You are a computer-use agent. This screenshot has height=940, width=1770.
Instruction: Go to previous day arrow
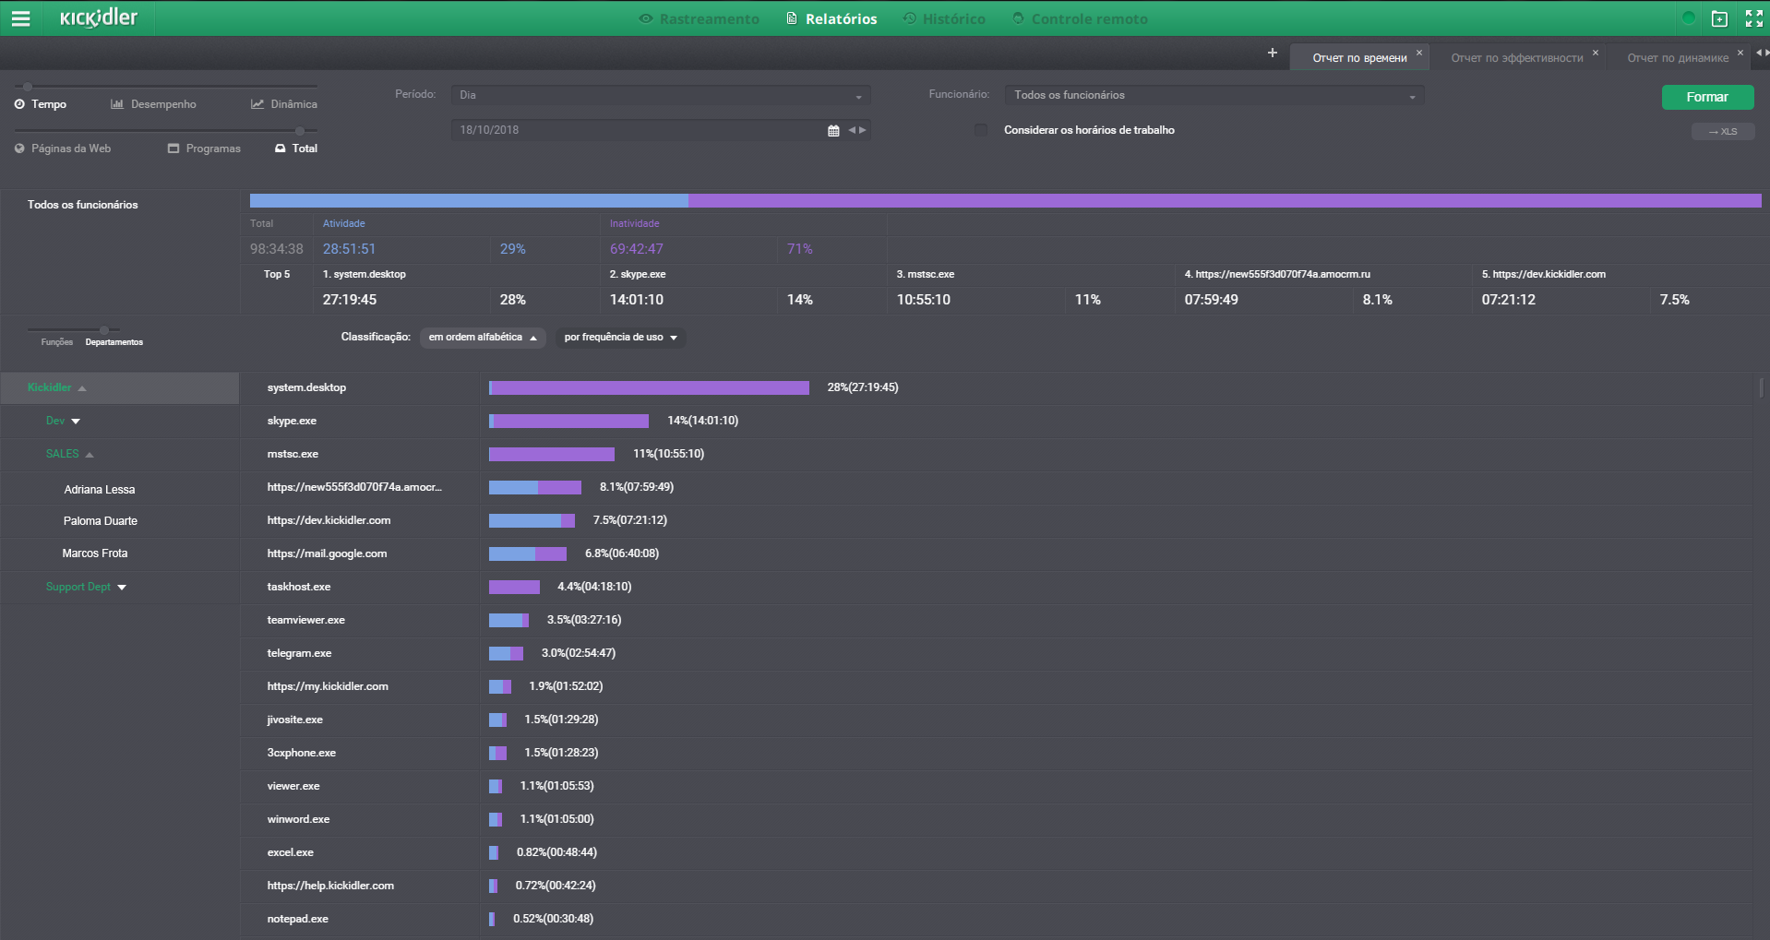click(852, 130)
